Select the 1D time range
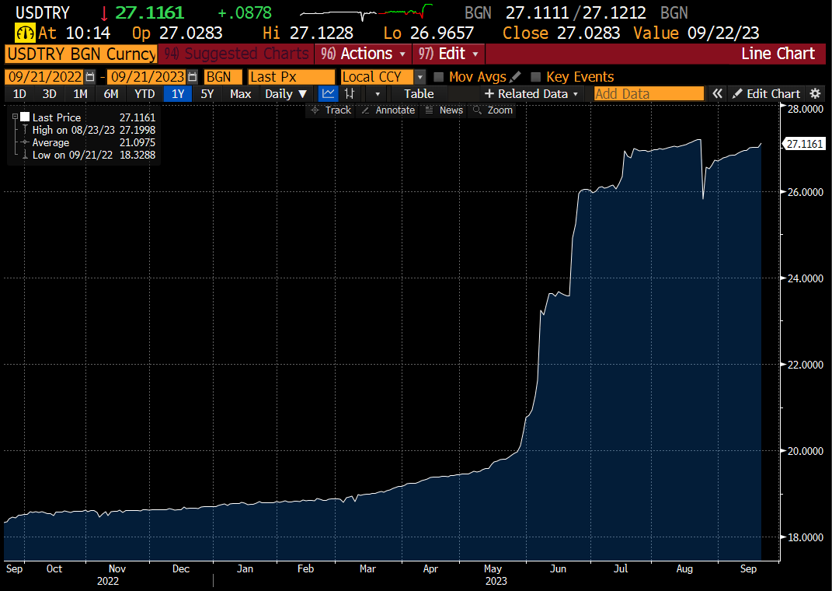Image resolution: width=832 pixels, height=591 pixels. pyautogui.click(x=19, y=94)
